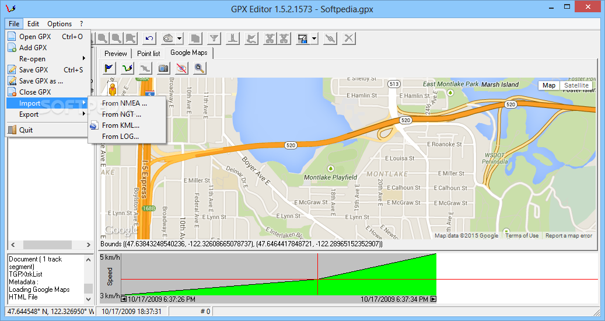This screenshot has width=605, height=321.
Task: Click the Street View pegman on map
Action: click(112, 89)
